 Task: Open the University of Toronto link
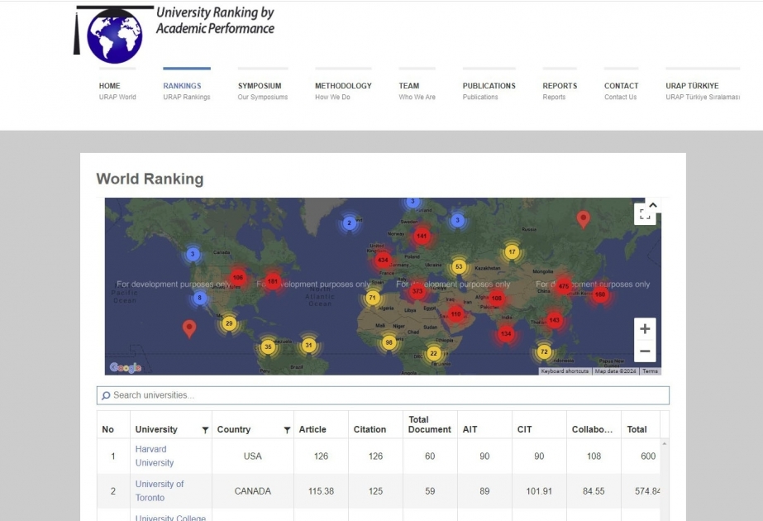[x=159, y=490]
